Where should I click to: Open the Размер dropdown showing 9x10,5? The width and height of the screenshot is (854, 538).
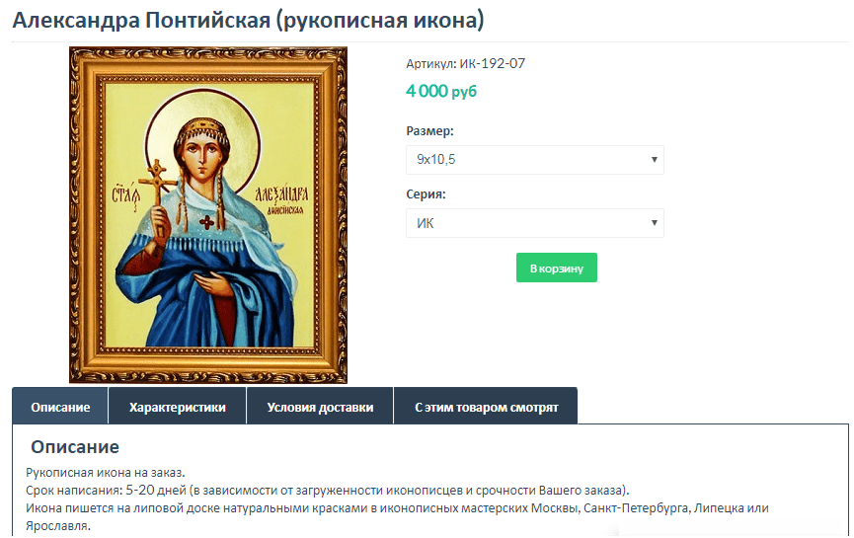(534, 160)
